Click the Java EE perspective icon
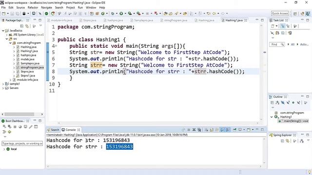Viewport: 312px width, 175px height. (302, 14)
